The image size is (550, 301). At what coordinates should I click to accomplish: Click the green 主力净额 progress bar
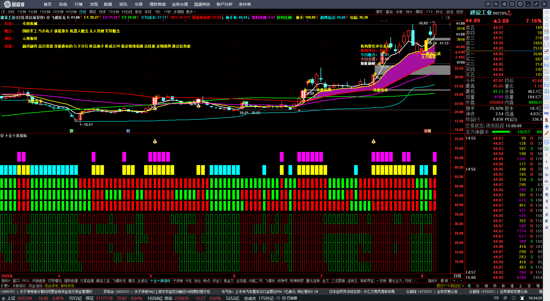(x=501, y=132)
